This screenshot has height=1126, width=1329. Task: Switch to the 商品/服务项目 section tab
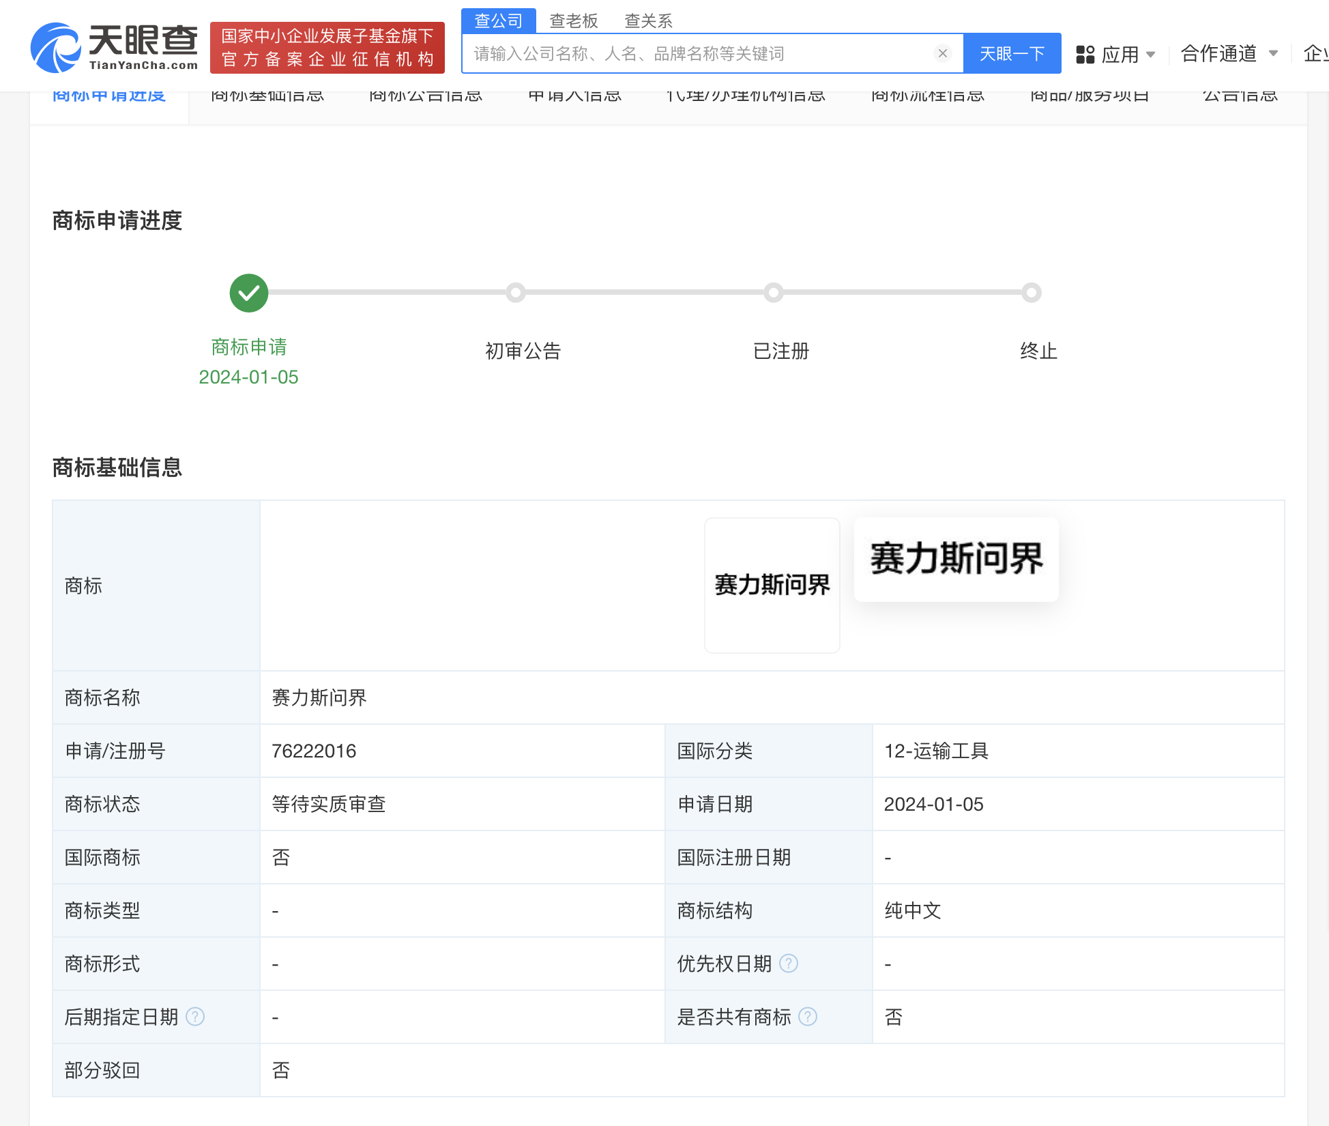(x=1090, y=96)
